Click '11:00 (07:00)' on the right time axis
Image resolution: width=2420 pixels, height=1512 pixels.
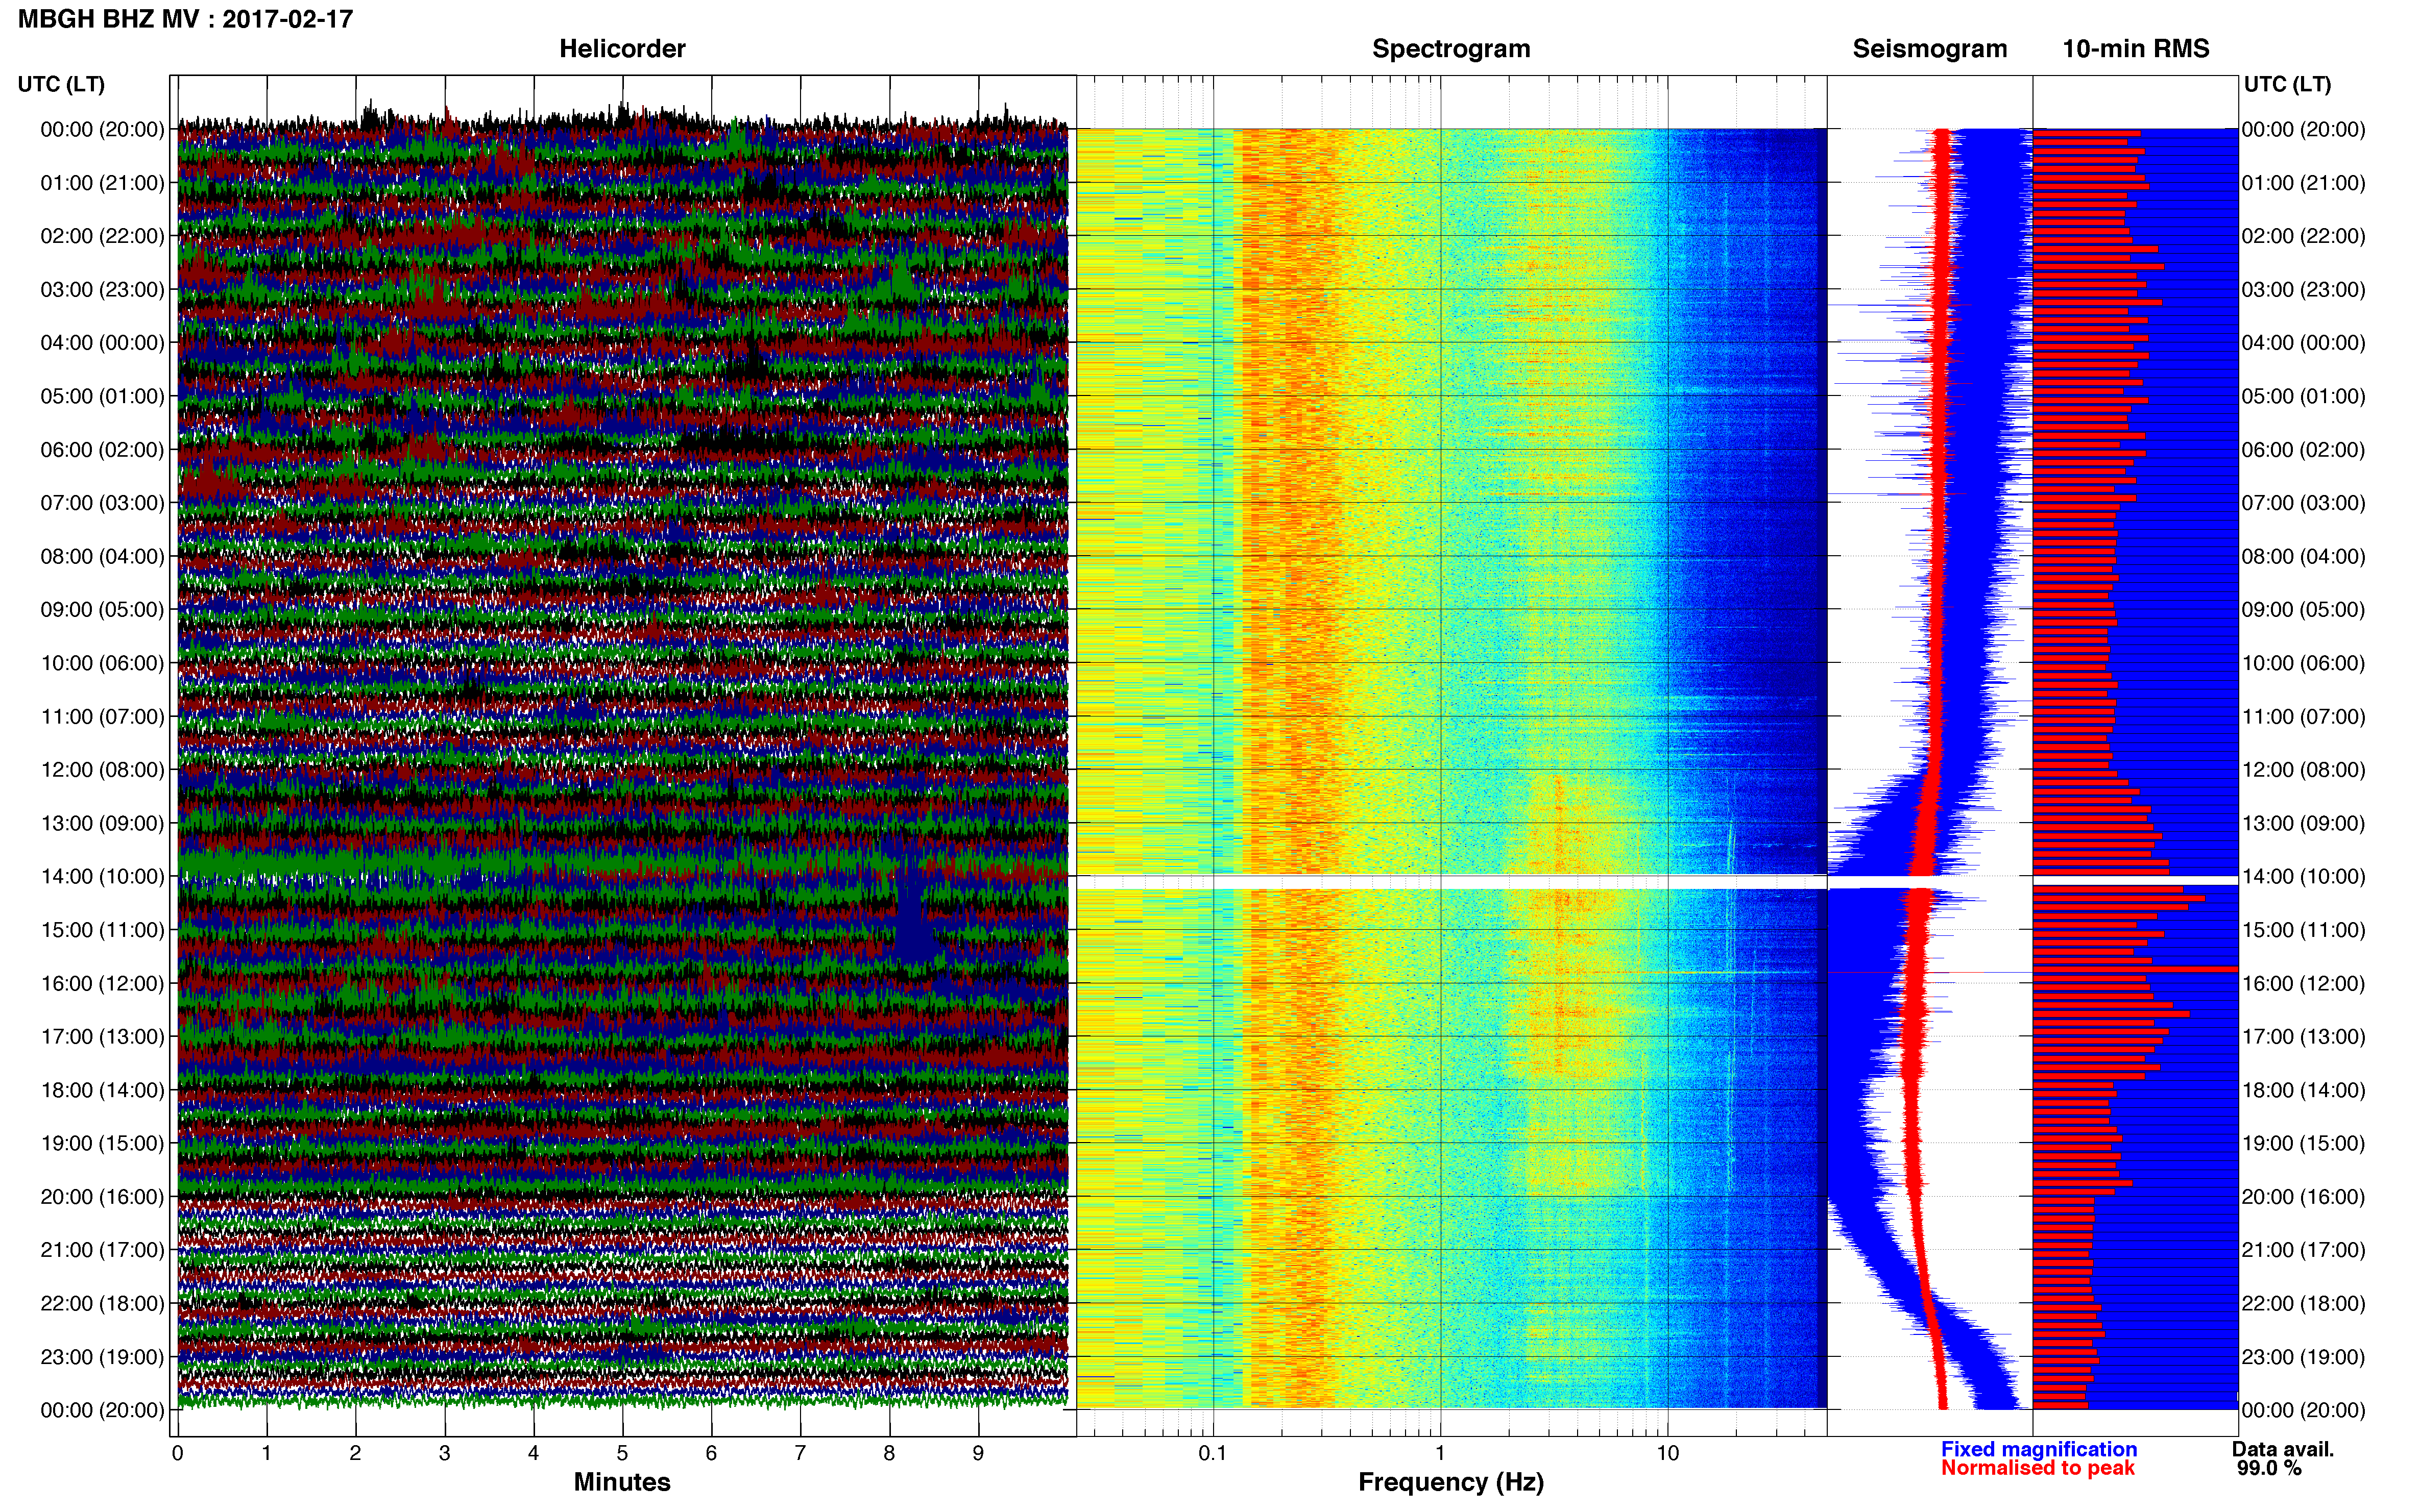pos(2303,717)
